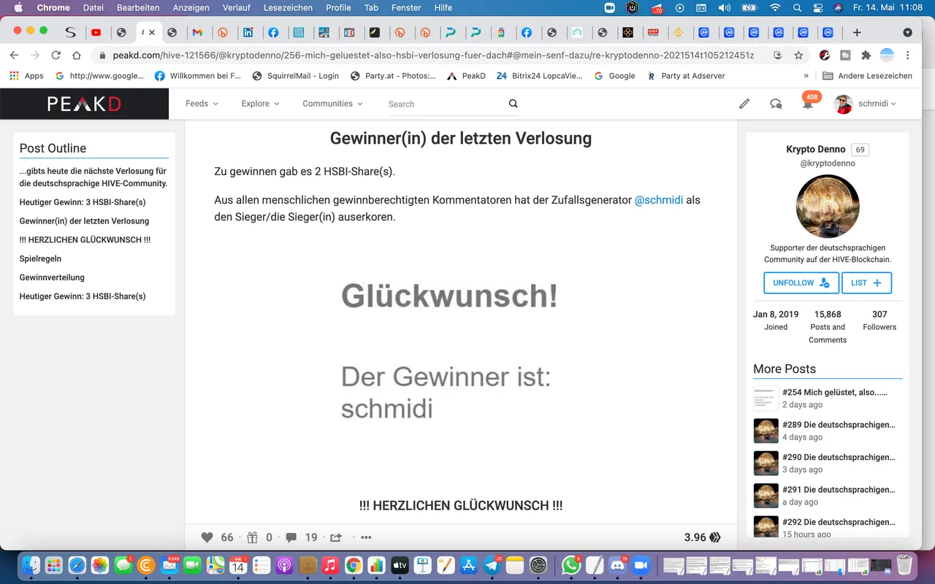The width and height of the screenshot is (935, 584).
Task: Open the SquirrelMail - Login bookmark
Action: [x=295, y=76]
